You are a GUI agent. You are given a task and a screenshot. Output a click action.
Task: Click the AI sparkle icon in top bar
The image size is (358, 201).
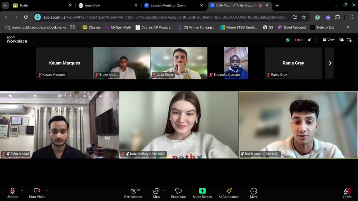309,40
